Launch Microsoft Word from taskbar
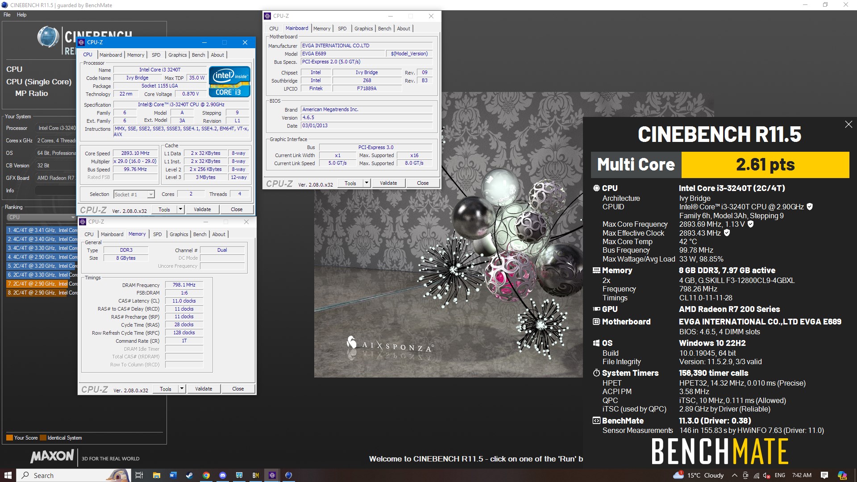This screenshot has width=857, height=482. point(173,475)
